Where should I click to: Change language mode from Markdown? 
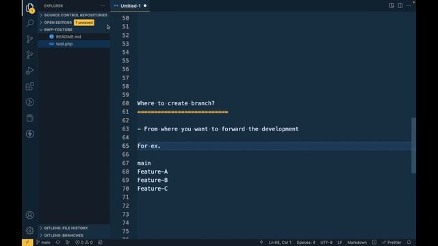coord(357,243)
